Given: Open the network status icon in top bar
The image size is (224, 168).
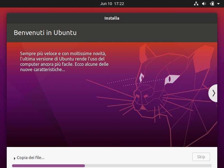Looking at the screenshot, I should (196, 4).
